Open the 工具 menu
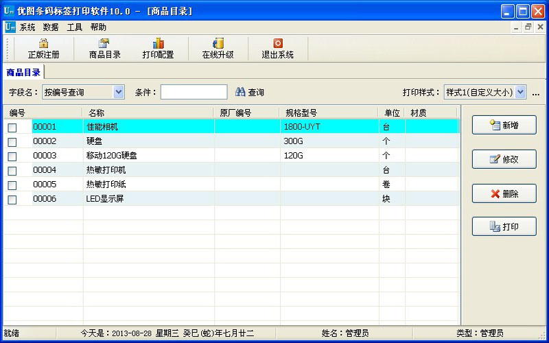Image resolution: width=549 pixels, height=343 pixels. (74, 27)
